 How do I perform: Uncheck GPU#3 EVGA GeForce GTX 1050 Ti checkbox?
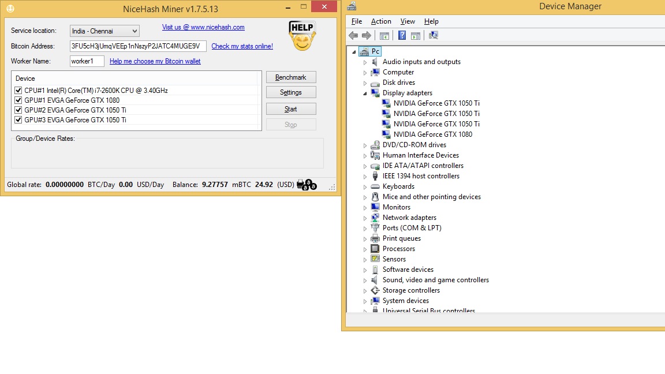click(18, 120)
